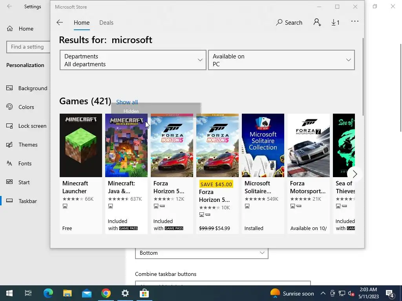This screenshot has width=402, height=301.
Task: Open Forza Horizon 5 Premium cover
Action: (x=217, y=145)
